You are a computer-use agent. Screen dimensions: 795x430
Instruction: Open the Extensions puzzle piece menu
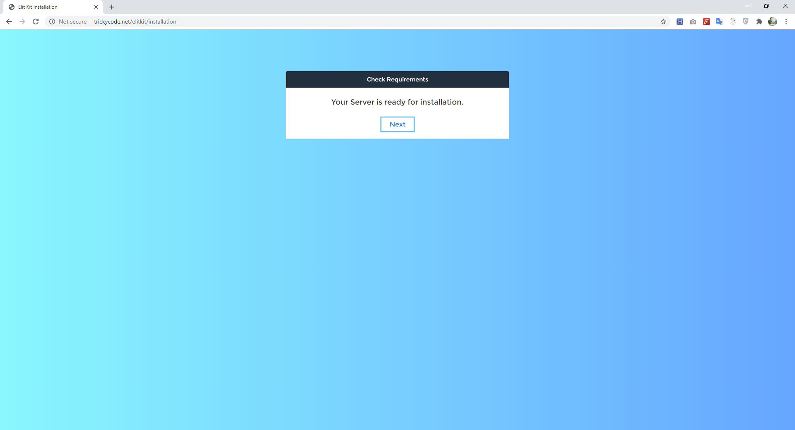point(759,21)
